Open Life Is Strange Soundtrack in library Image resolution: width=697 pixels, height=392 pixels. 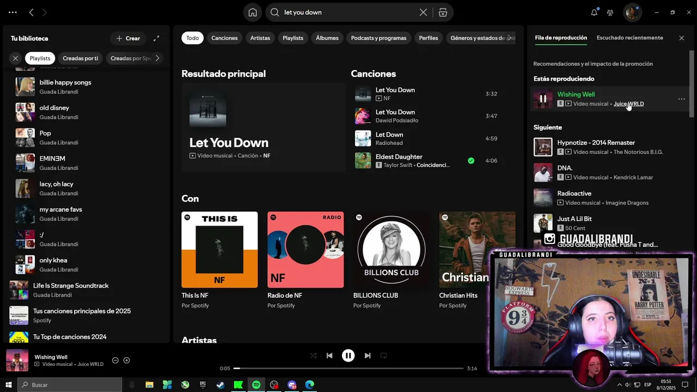[x=87, y=290]
